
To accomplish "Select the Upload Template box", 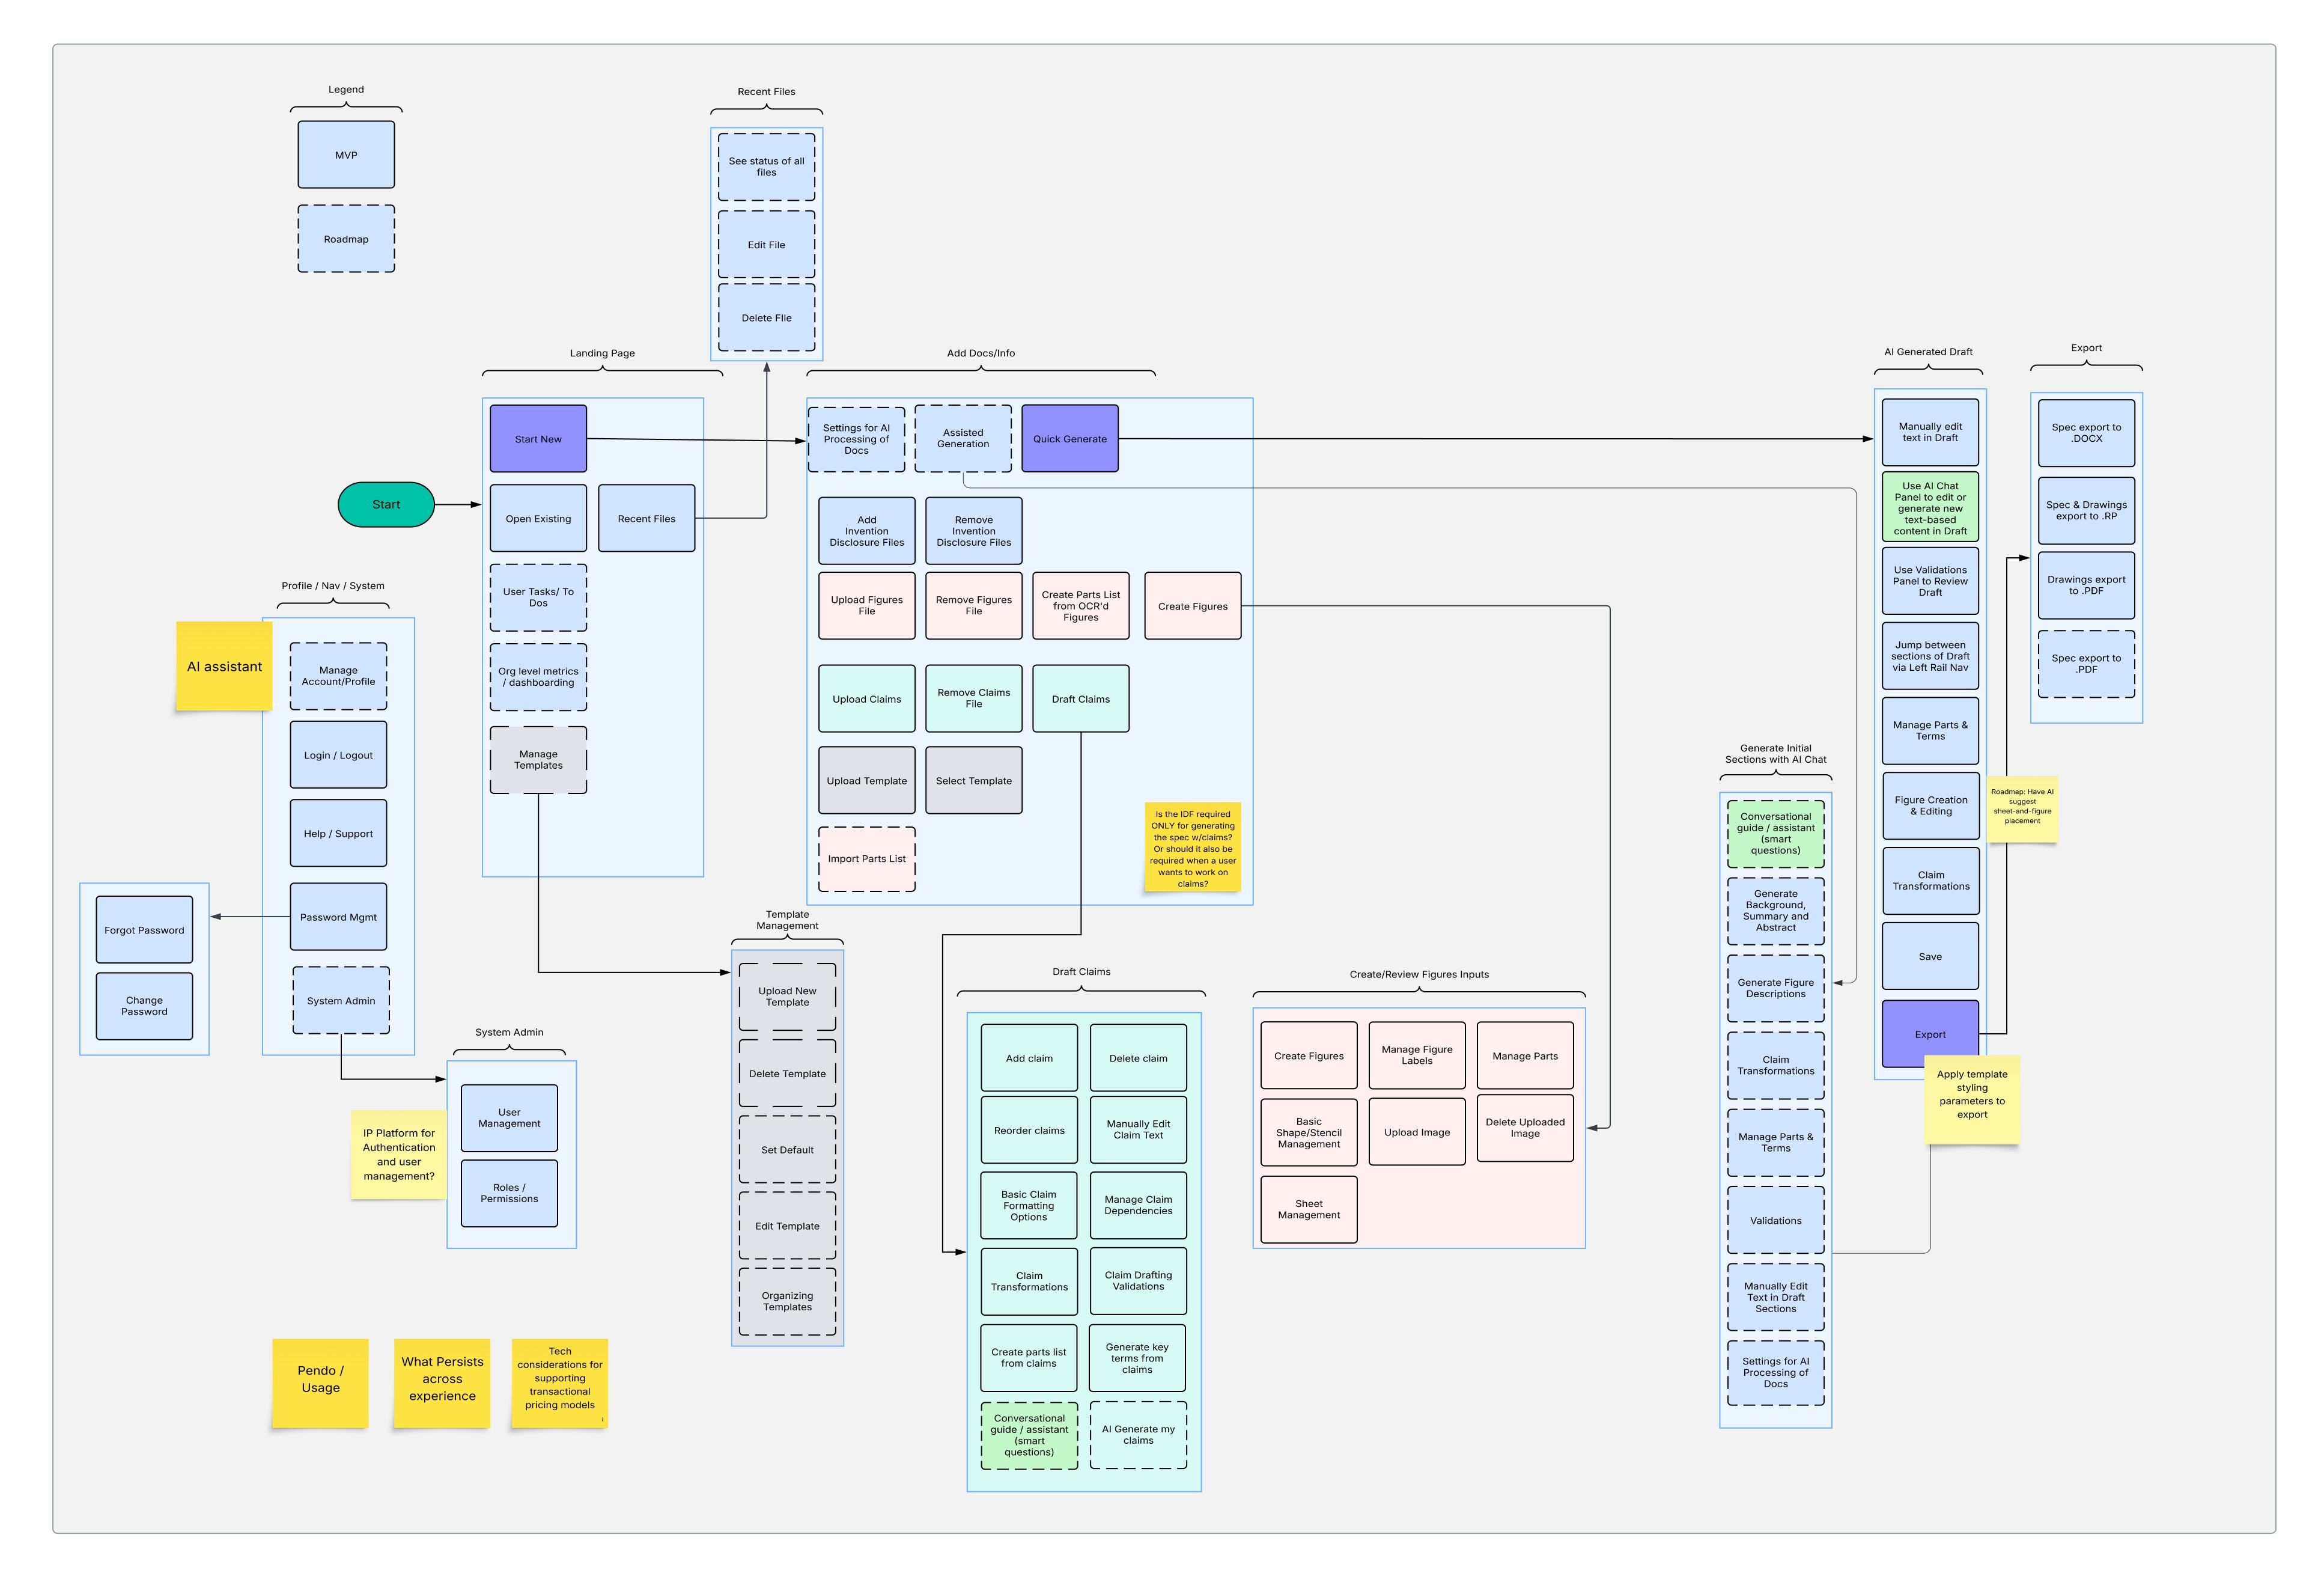I will [x=867, y=781].
